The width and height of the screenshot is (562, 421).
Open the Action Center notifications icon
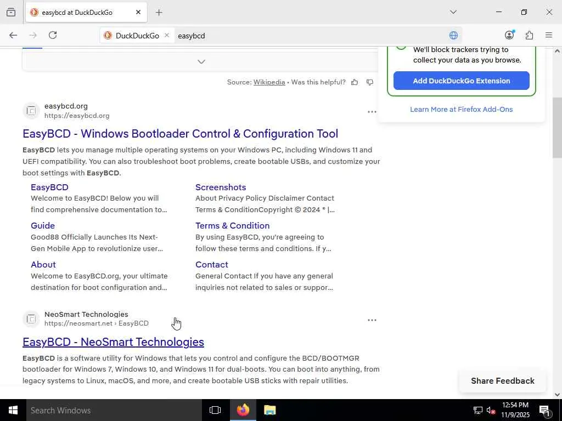(544, 410)
